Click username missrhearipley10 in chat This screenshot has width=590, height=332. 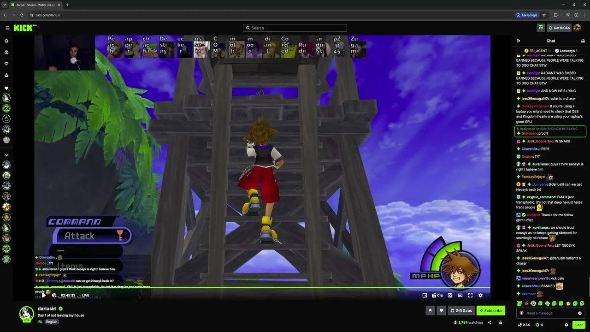click(536, 279)
